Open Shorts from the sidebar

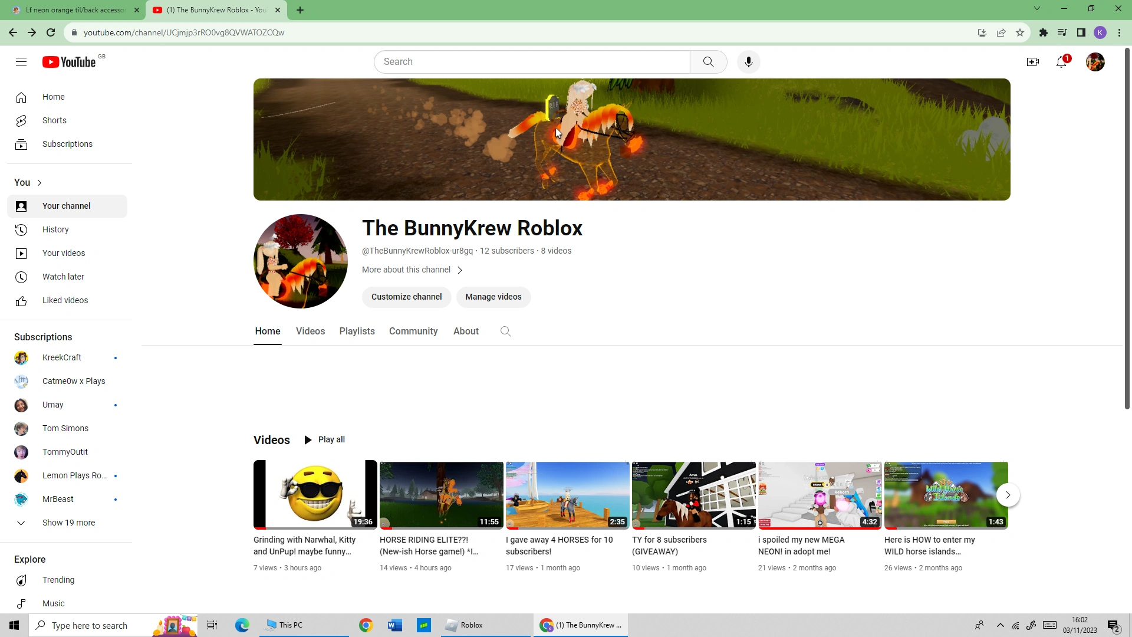54,120
